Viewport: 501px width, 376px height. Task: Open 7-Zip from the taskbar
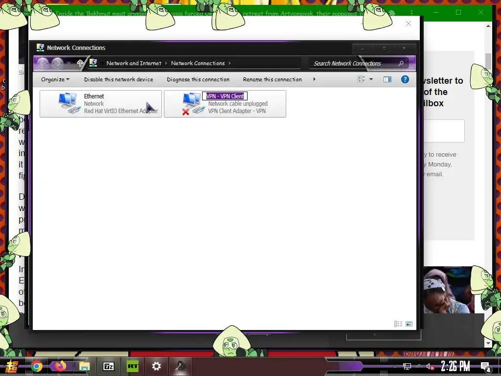pos(108,366)
